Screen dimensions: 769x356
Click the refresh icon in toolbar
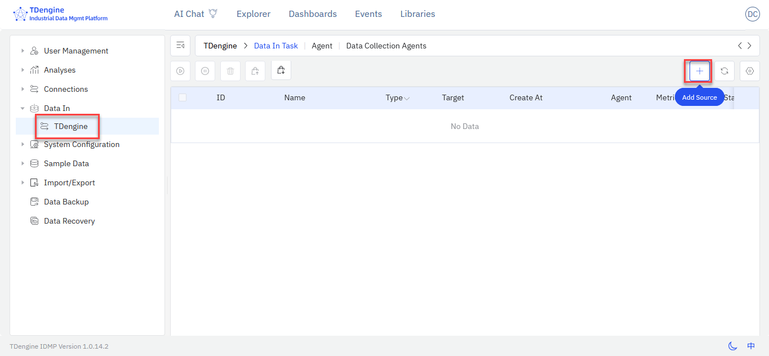pyautogui.click(x=724, y=71)
